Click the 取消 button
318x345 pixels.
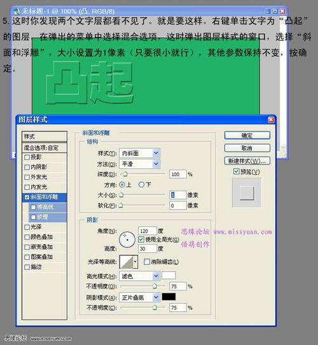tap(247, 148)
